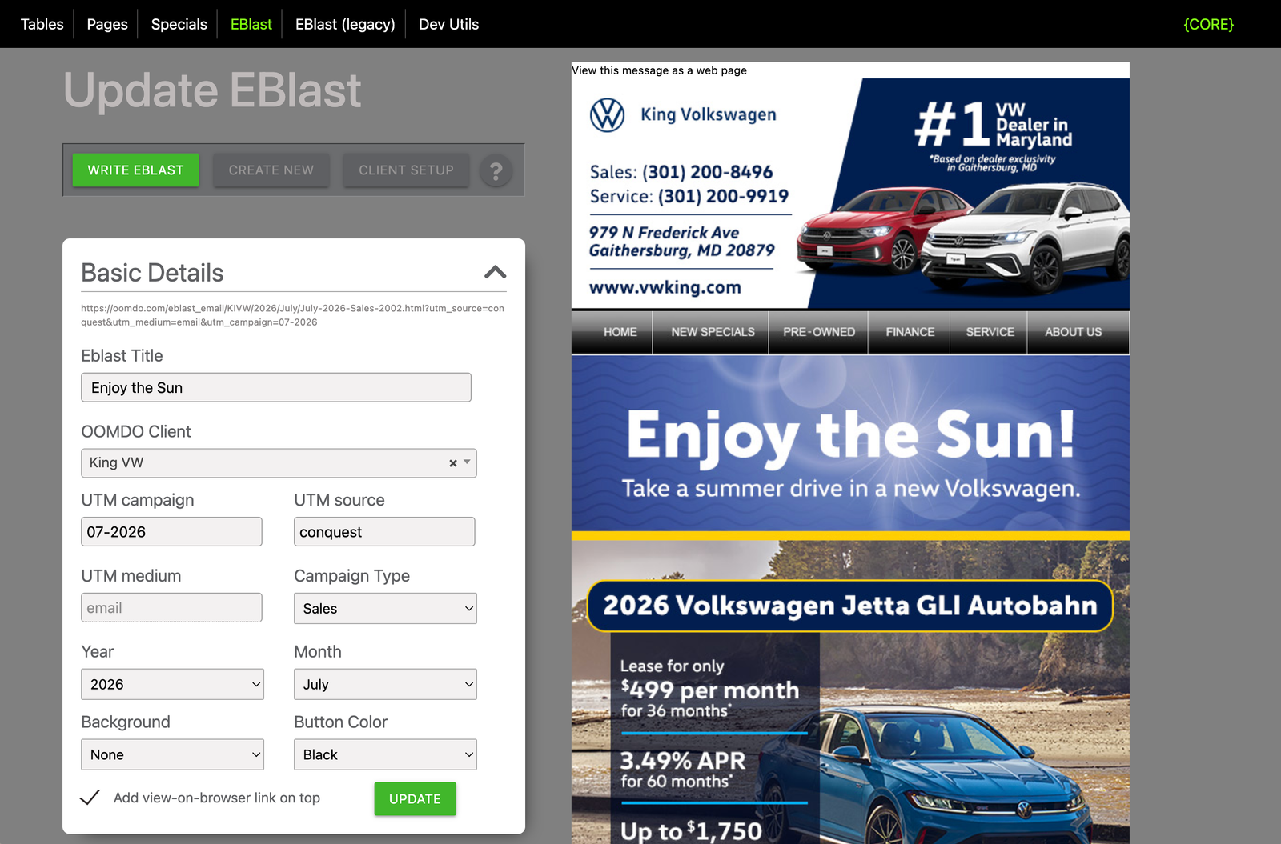Click the Volkswagen logo in email header
The image size is (1281, 844).
click(x=608, y=114)
